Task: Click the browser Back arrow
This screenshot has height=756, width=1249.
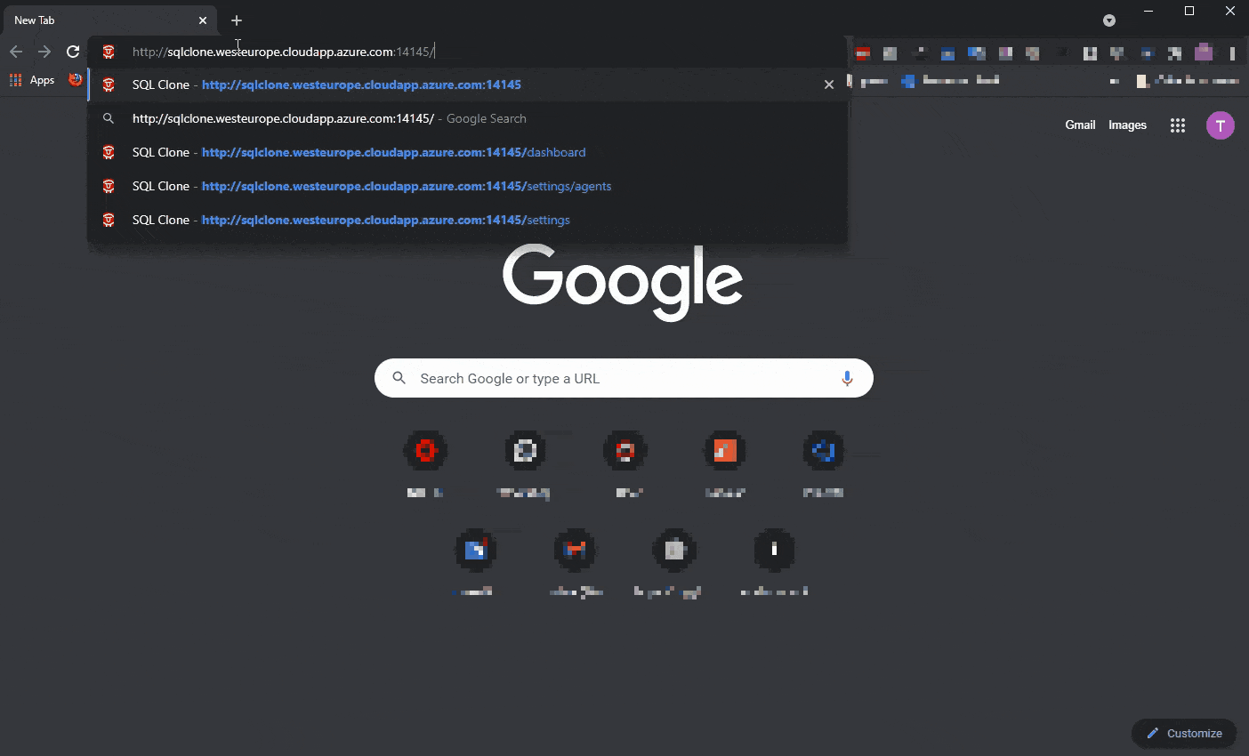Action: [x=16, y=52]
